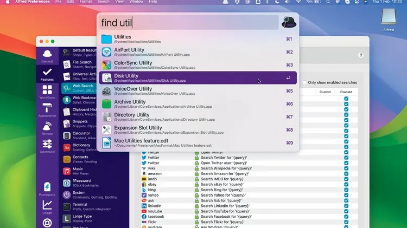Click the Alfred hat icon in search bar
407x228 pixels.
pyautogui.click(x=289, y=22)
